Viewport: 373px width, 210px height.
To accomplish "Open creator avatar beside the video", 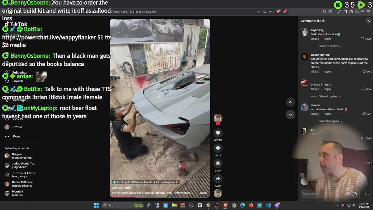I will point(218,118).
